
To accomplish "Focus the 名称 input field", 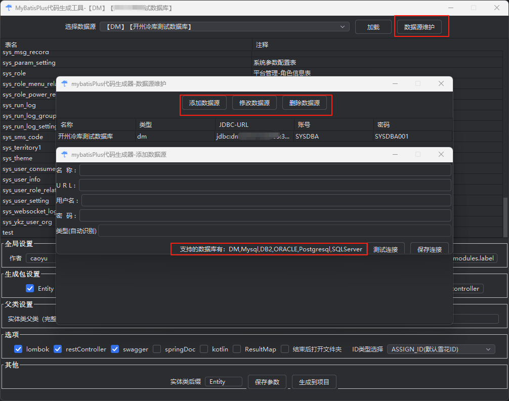I will pyautogui.click(x=265, y=170).
